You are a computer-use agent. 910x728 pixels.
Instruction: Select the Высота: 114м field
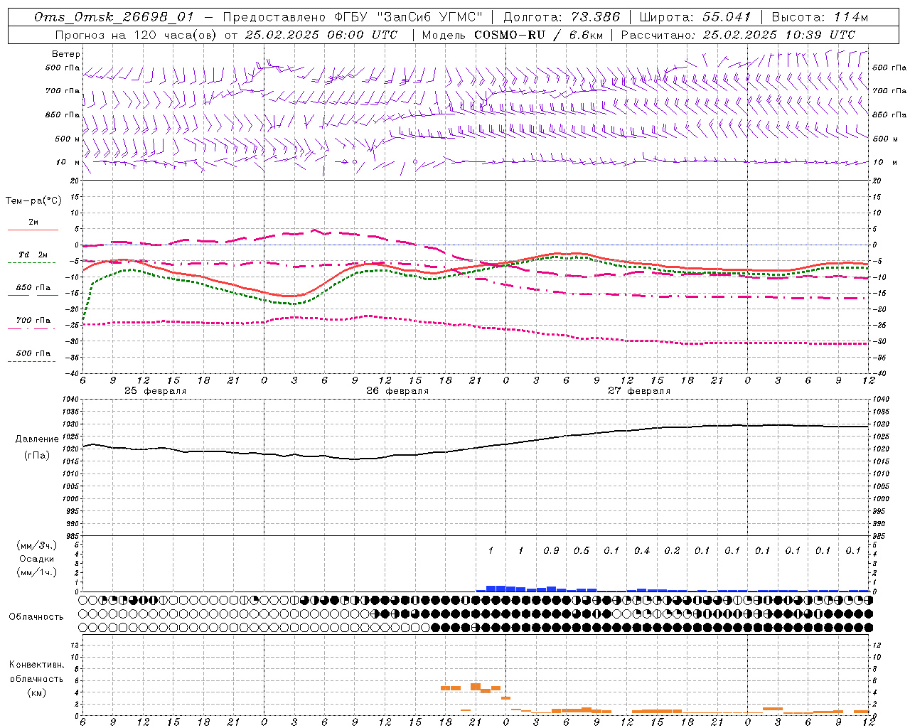click(820, 17)
